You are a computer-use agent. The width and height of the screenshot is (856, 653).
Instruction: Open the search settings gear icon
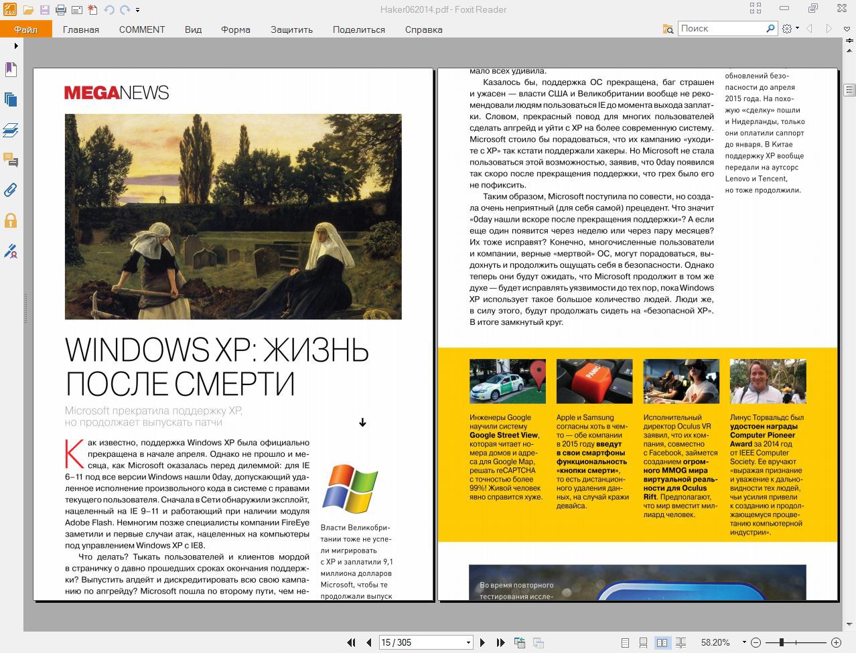(x=787, y=29)
